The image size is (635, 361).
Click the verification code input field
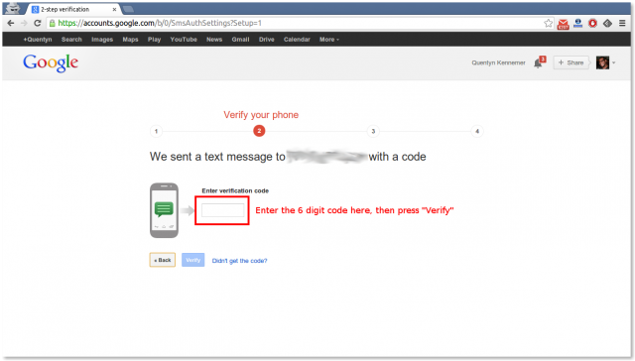222,210
